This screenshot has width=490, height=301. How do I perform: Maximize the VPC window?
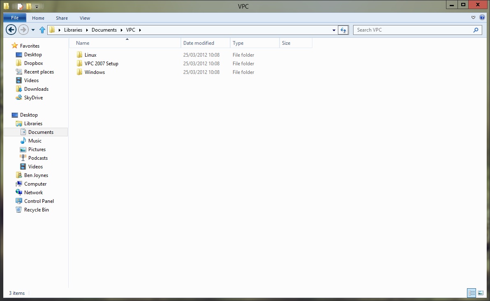click(463, 5)
